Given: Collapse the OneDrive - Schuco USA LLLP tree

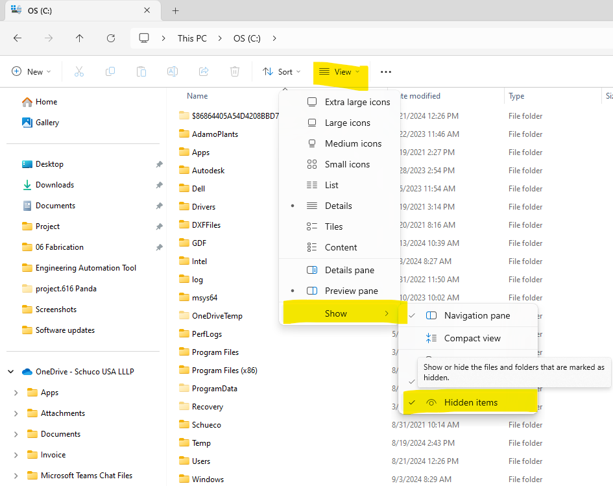Looking at the screenshot, I should coord(10,372).
